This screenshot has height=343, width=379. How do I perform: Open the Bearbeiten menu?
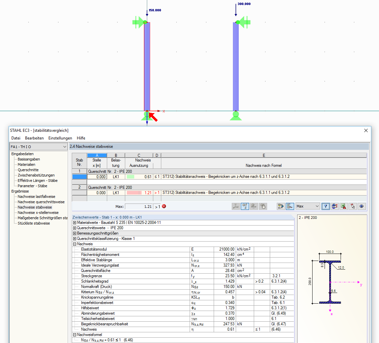click(34, 138)
